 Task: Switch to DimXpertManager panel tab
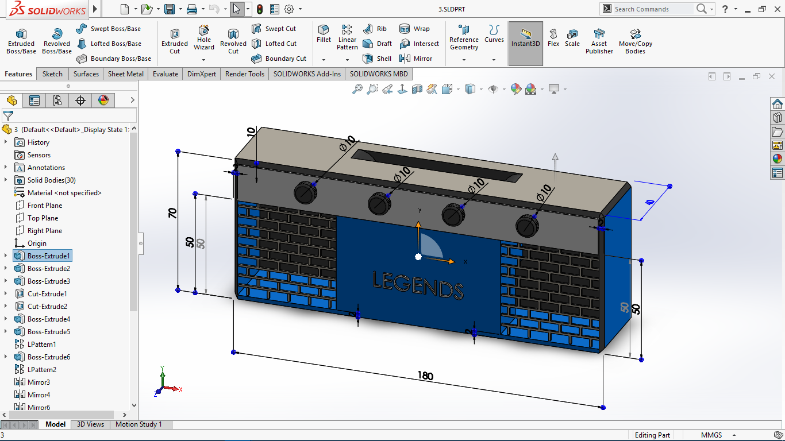(80, 100)
